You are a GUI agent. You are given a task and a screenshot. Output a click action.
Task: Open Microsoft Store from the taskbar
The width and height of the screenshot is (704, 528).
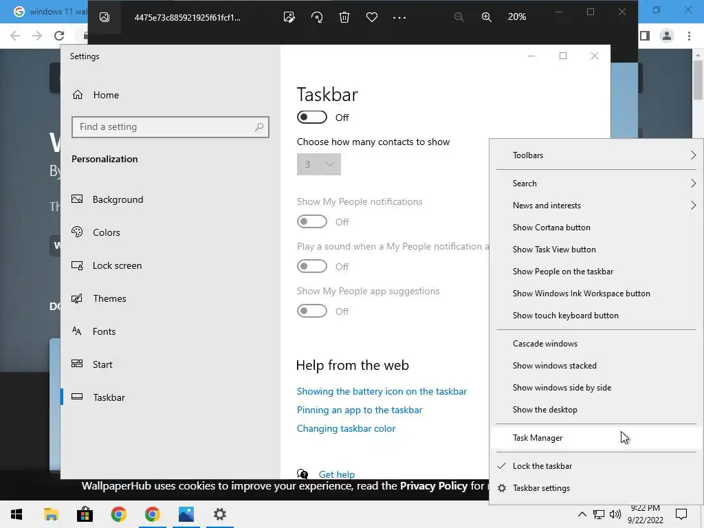point(85,514)
